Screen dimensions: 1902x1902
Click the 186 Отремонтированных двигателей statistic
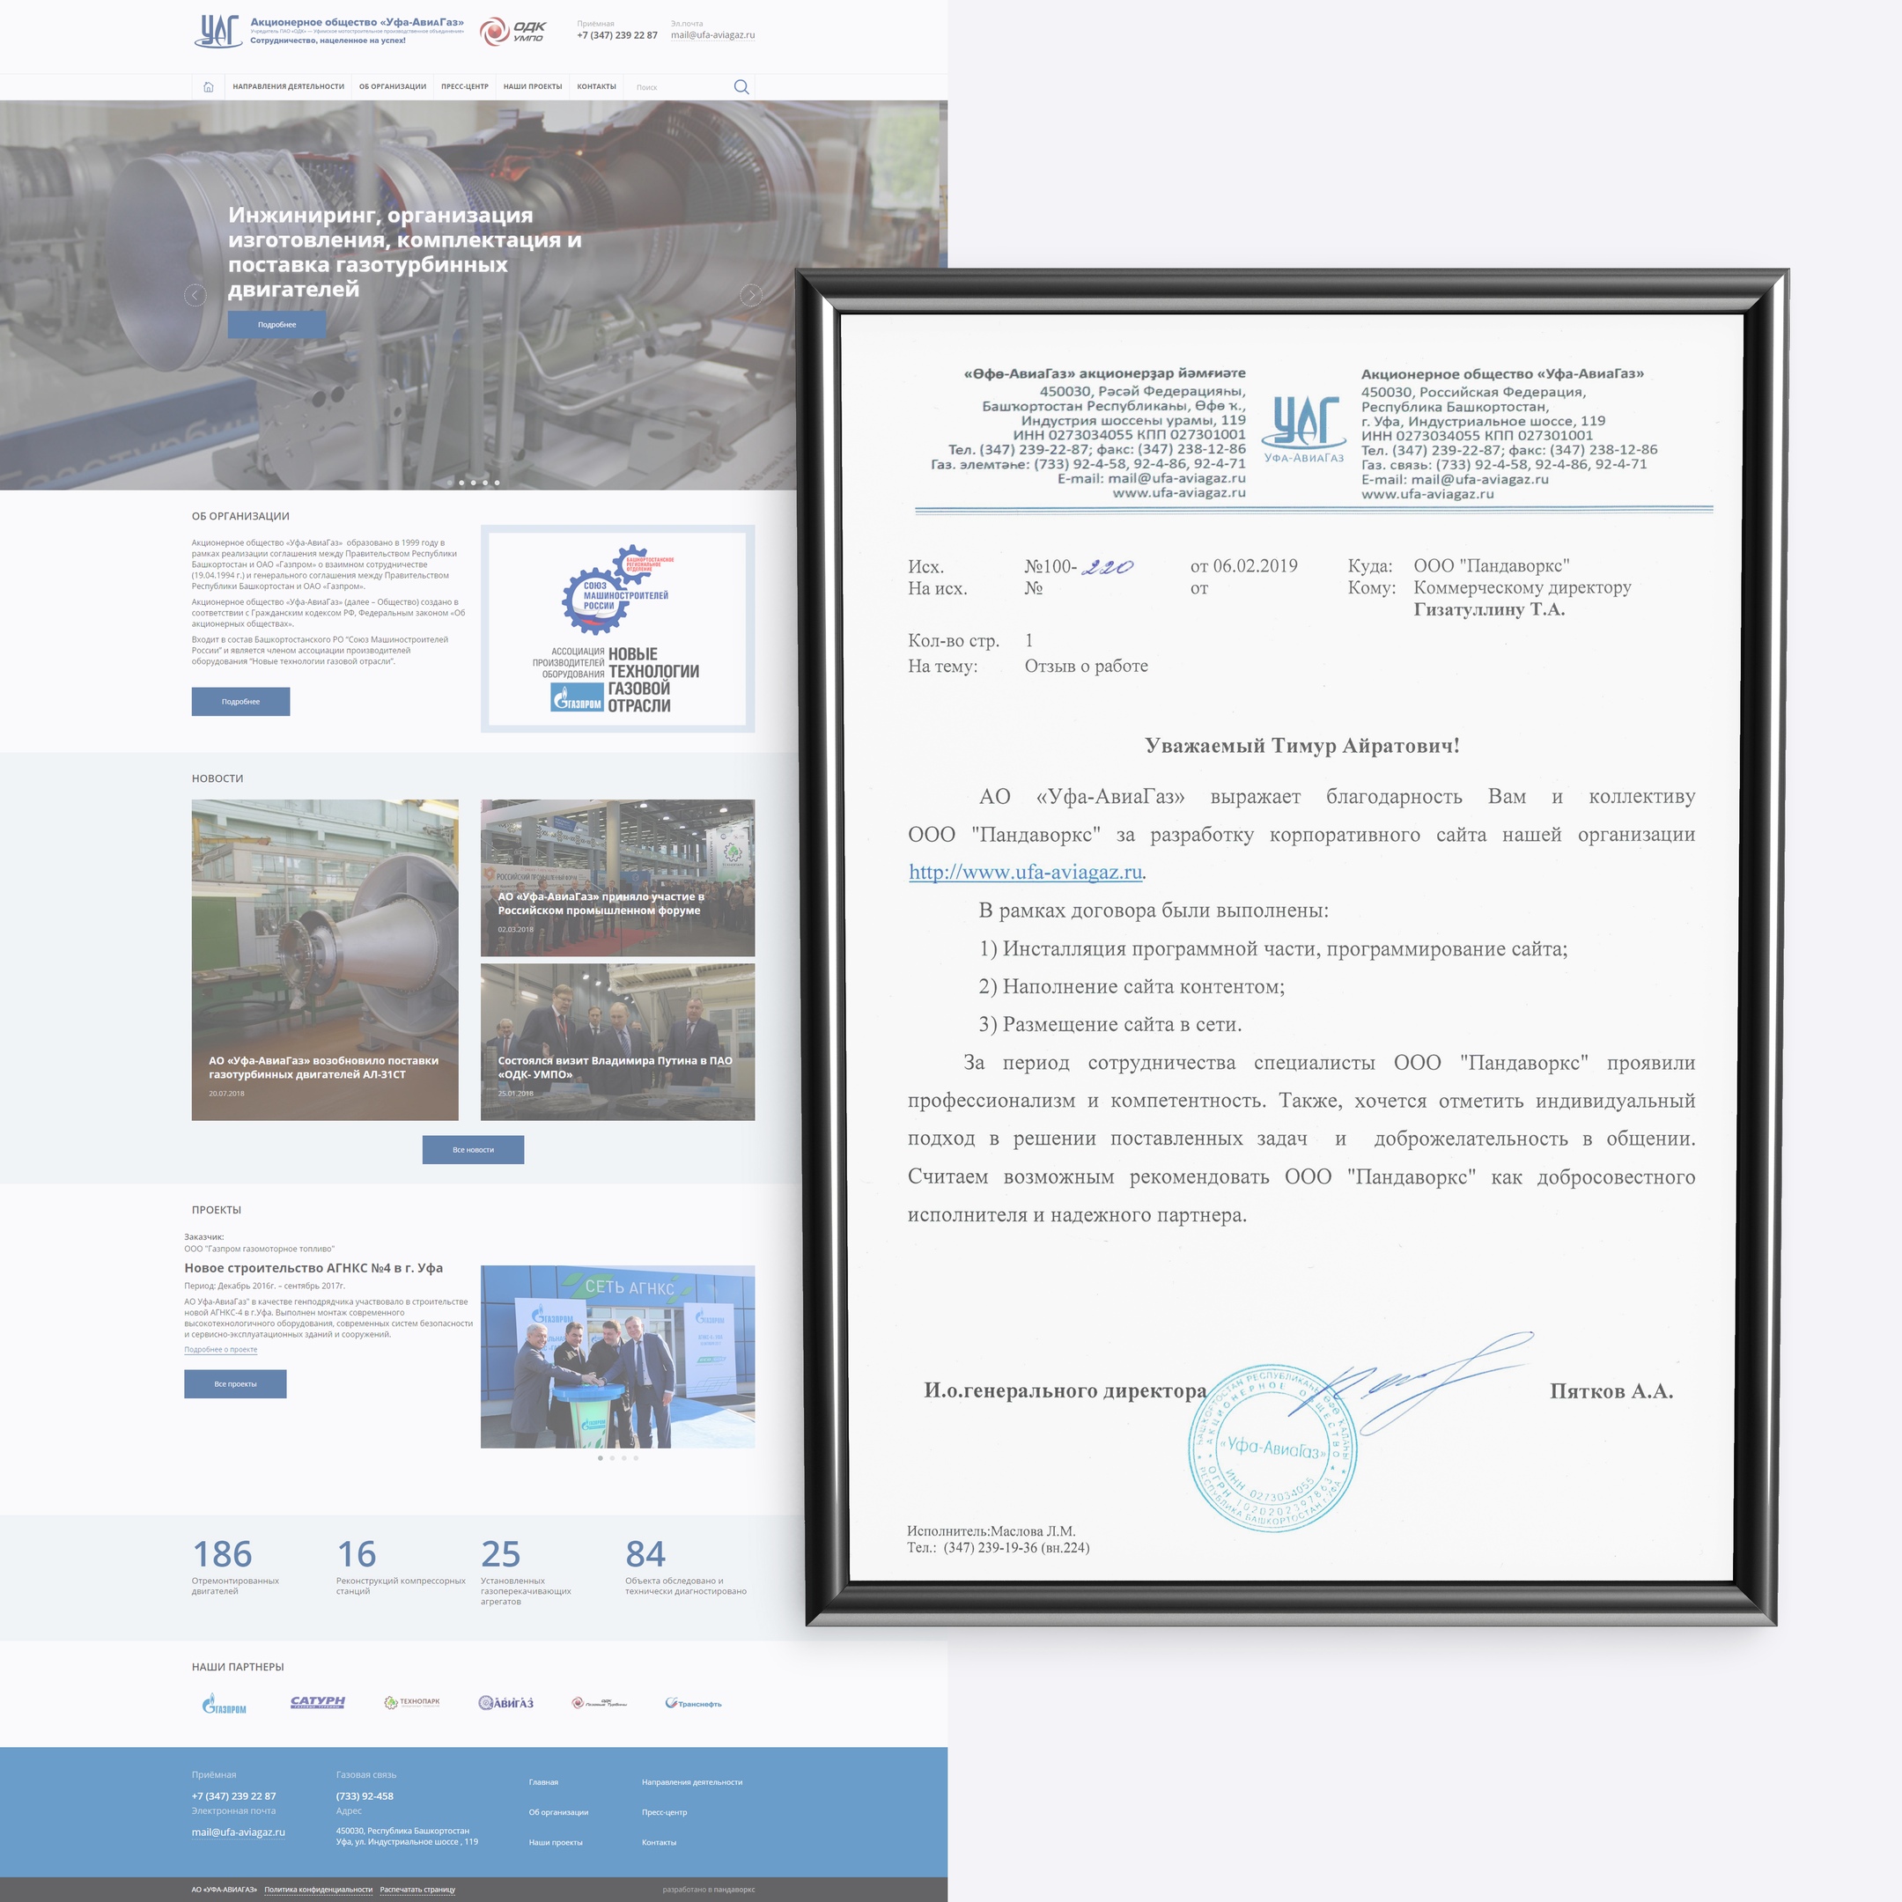pos(236,1566)
